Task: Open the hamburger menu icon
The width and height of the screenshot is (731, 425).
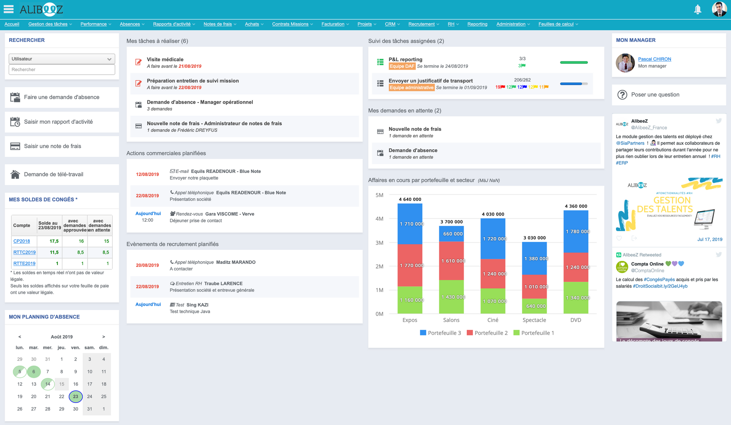Action: coord(8,9)
